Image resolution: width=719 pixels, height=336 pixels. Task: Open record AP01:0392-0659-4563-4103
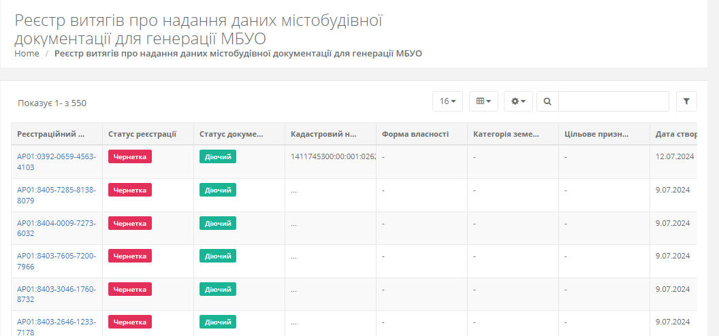57,161
